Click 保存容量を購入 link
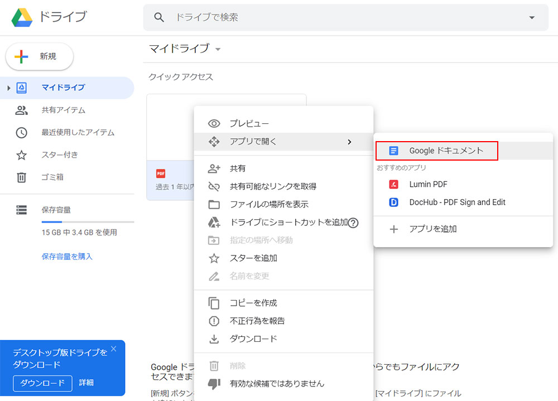 [x=67, y=257]
